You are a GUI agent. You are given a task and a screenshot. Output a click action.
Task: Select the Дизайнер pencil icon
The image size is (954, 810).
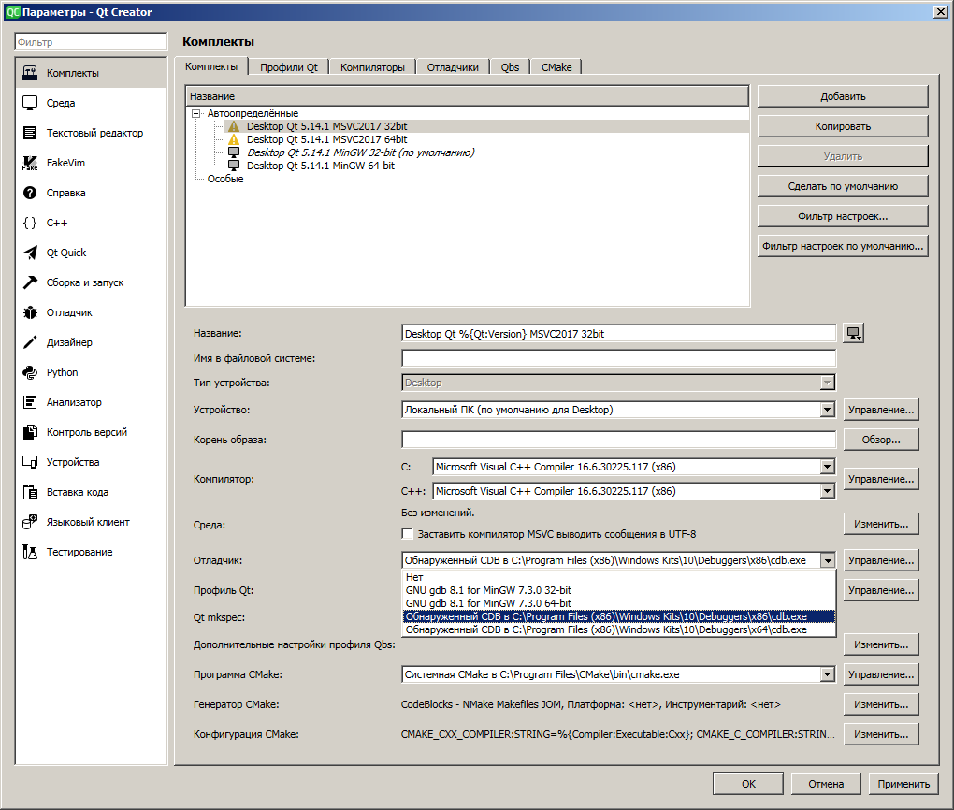[30, 342]
